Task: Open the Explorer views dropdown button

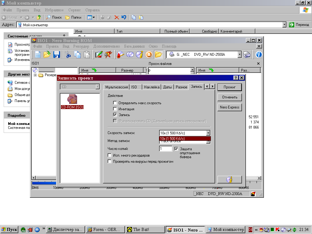Action: pyautogui.click(x=91, y=17)
